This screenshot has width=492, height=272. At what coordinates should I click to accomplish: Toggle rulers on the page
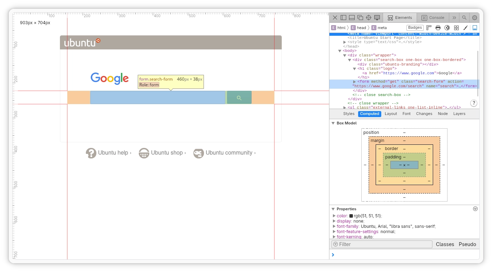point(429,28)
